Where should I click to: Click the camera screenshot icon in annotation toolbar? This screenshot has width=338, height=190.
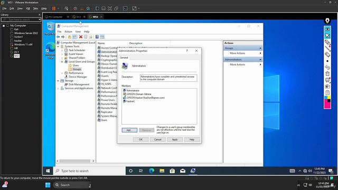[x=327, y=87]
